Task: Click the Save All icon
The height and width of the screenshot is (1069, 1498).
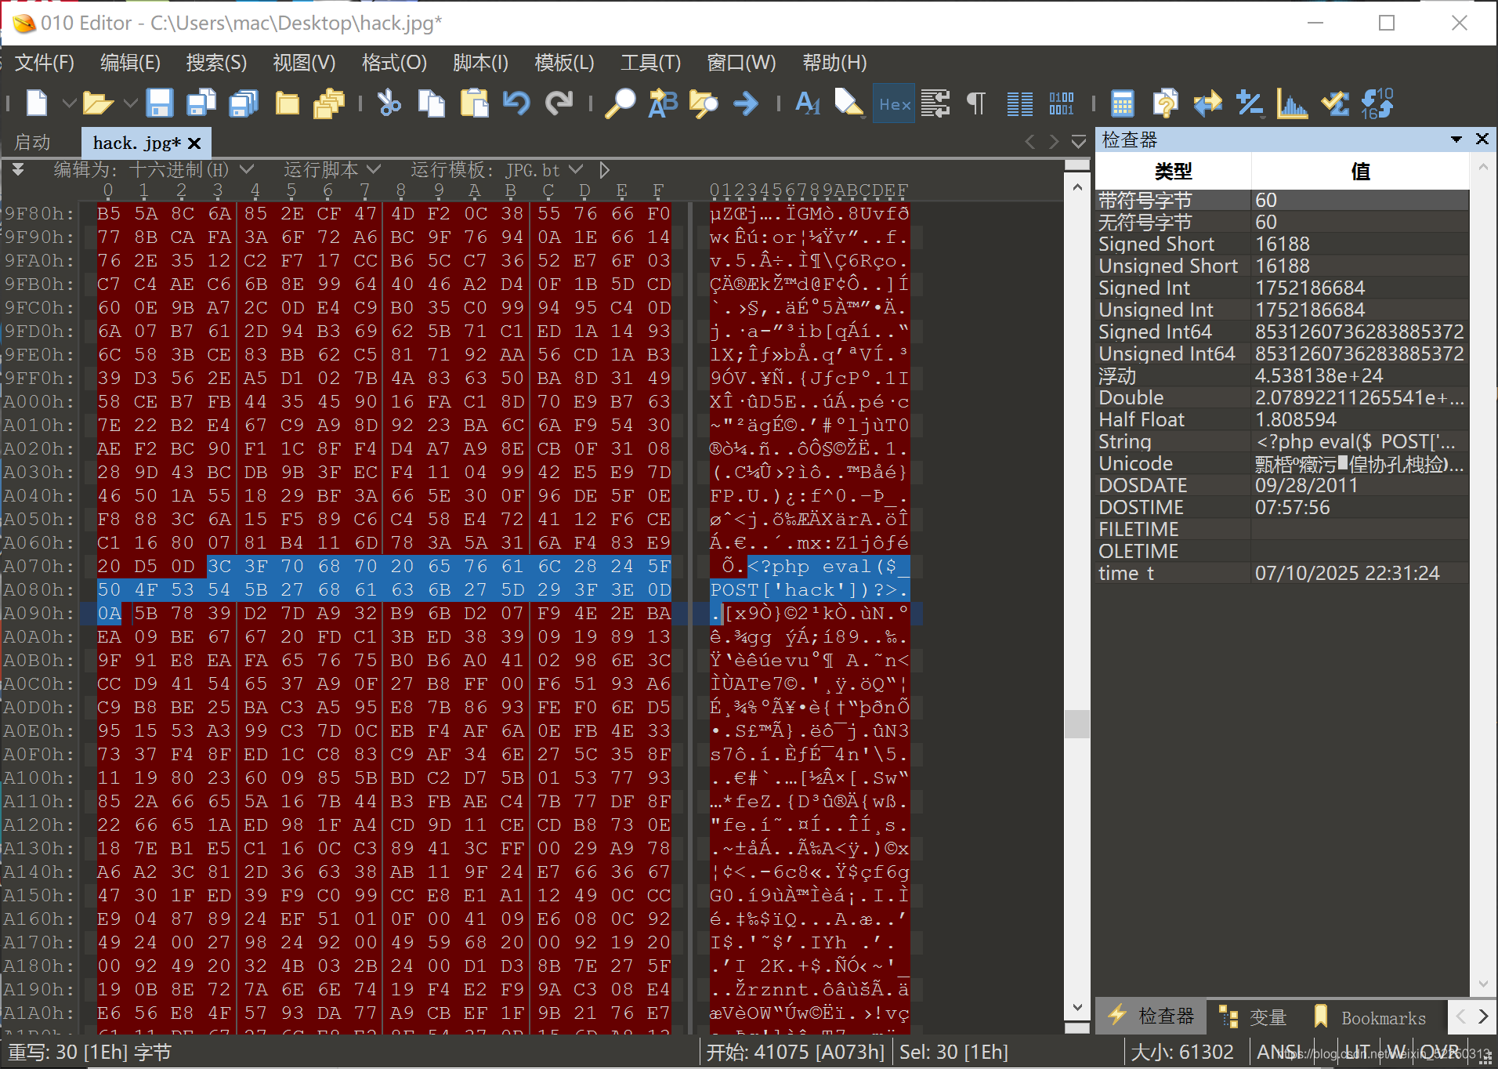Action: point(244,103)
